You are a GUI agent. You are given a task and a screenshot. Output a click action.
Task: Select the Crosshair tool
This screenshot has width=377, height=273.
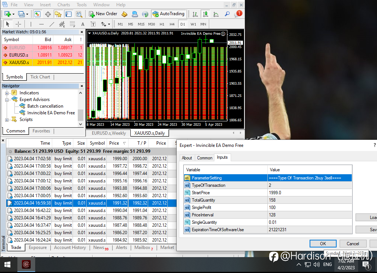point(18,24)
